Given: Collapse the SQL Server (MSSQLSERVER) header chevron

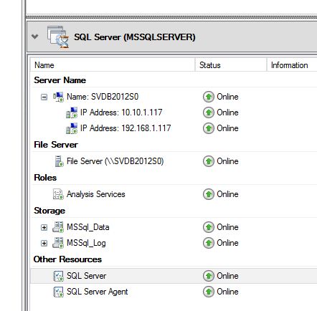Looking at the screenshot, I should pyautogui.click(x=35, y=37).
